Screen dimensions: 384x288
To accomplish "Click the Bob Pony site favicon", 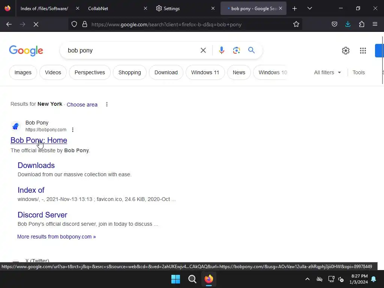I will pyautogui.click(x=16, y=126).
